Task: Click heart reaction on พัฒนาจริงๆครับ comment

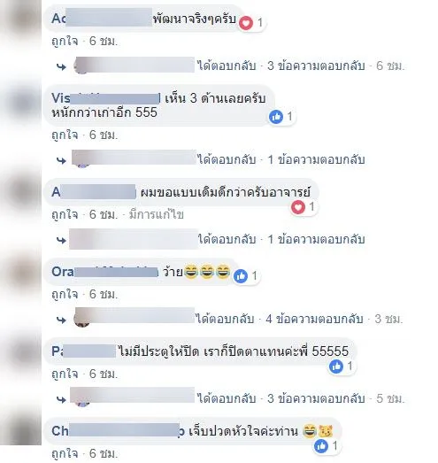Action: (246, 23)
